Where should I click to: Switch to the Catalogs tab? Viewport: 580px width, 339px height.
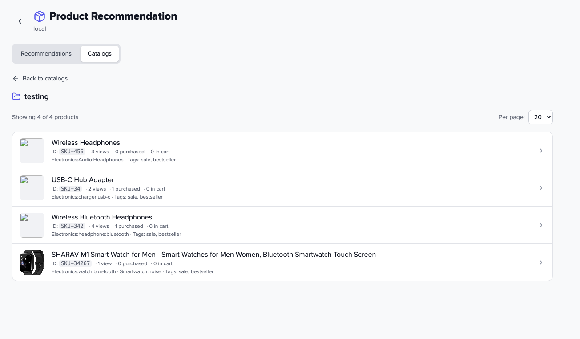tap(99, 53)
